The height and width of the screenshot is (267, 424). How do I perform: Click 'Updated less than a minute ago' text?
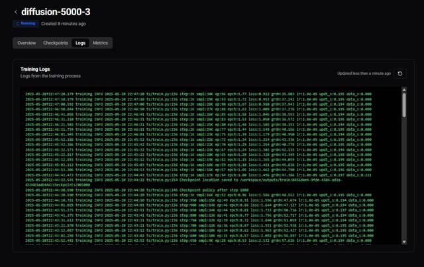pos(364,73)
